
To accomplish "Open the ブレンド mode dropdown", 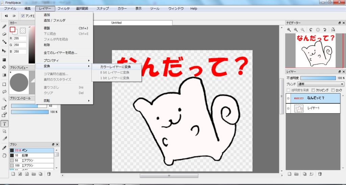I will [x=321, y=84].
